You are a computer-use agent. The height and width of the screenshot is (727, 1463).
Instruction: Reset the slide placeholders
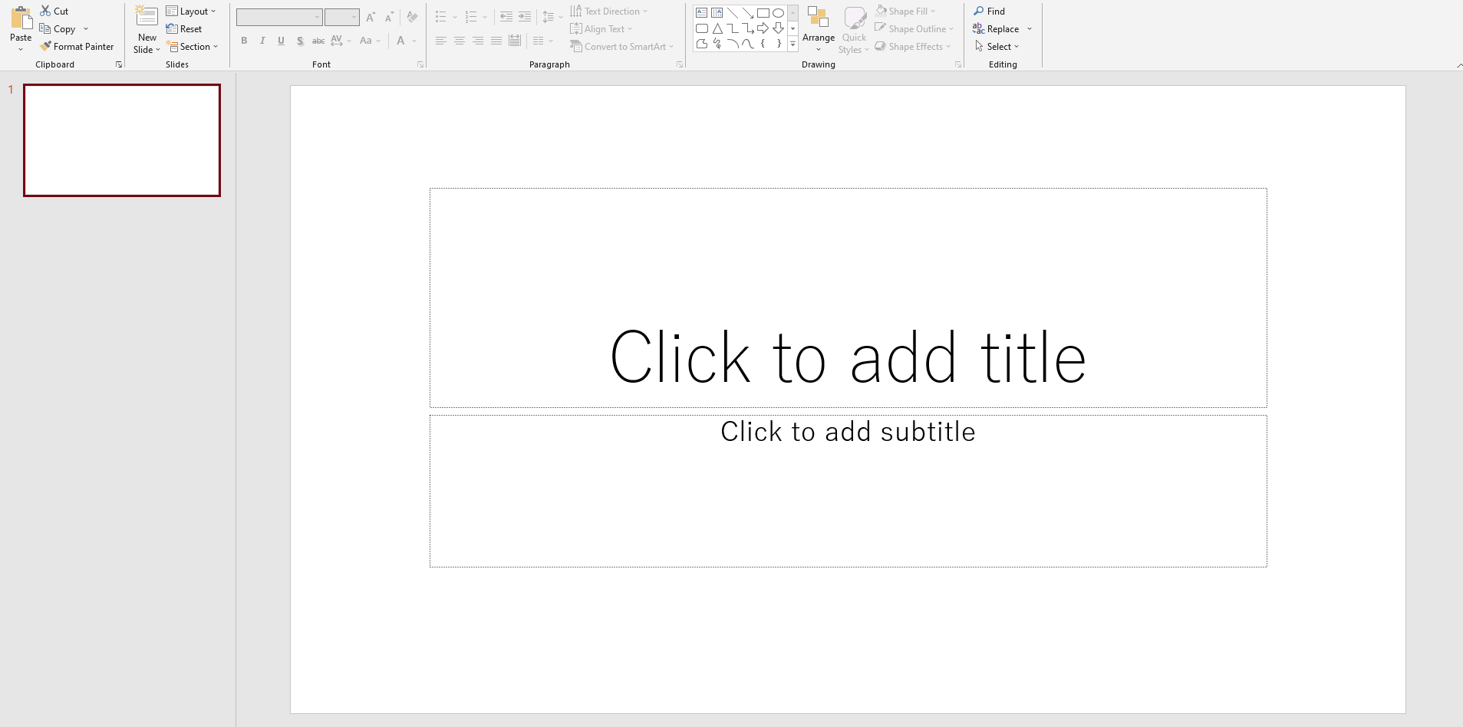coord(184,29)
